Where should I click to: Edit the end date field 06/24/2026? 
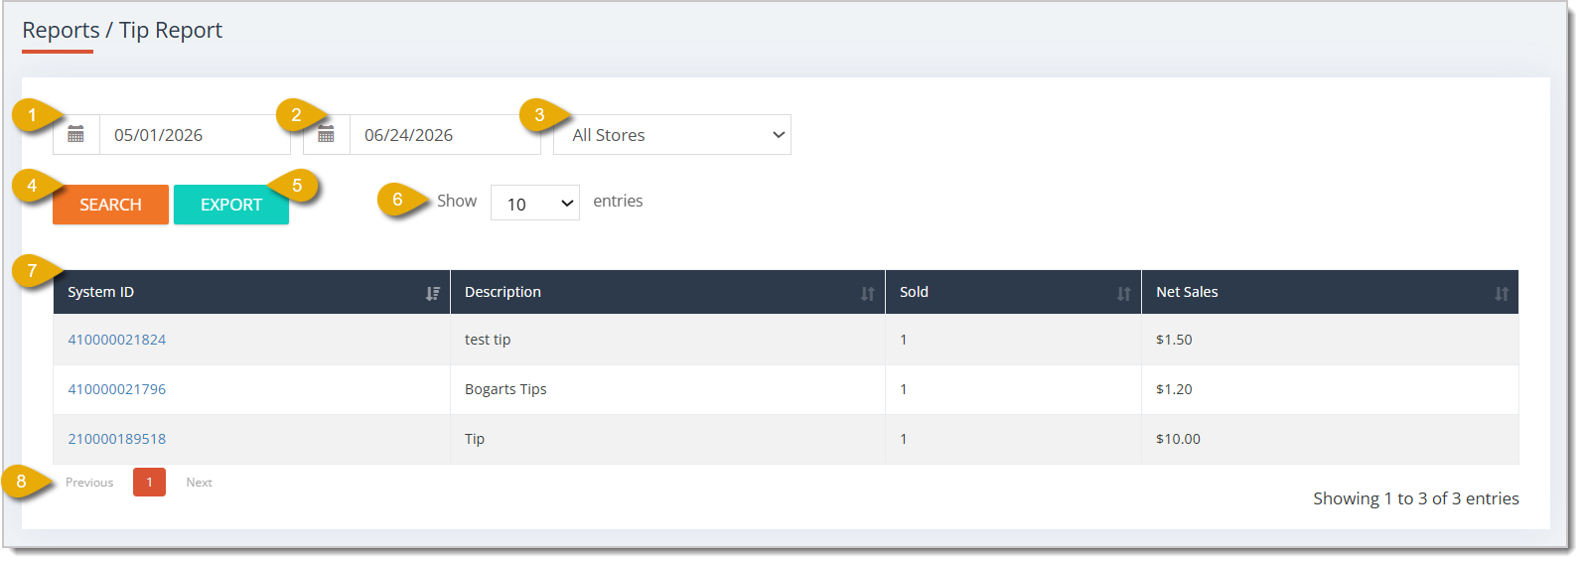[x=445, y=135]
